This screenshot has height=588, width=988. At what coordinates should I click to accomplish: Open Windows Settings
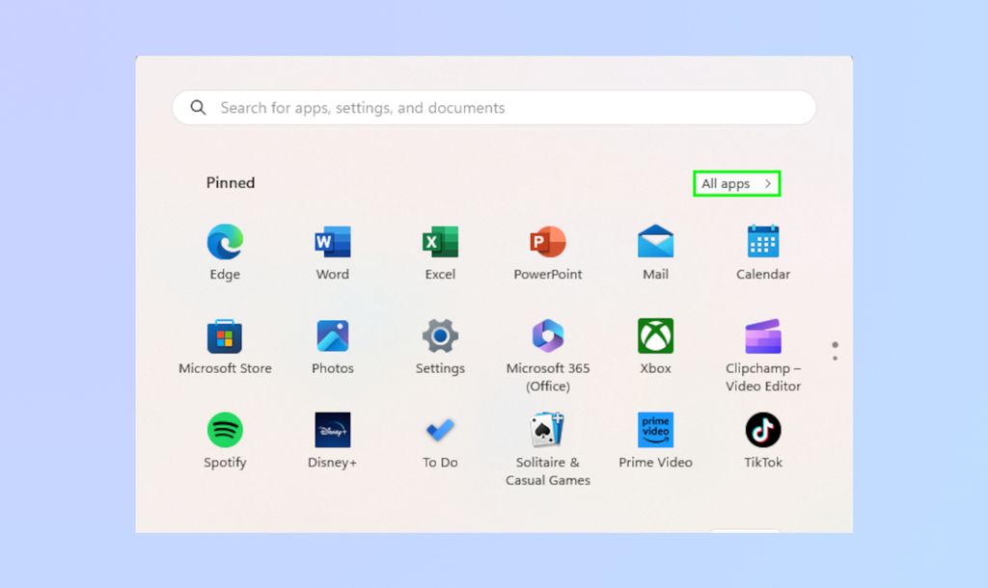pyautogui.click(x=439, y=337)
